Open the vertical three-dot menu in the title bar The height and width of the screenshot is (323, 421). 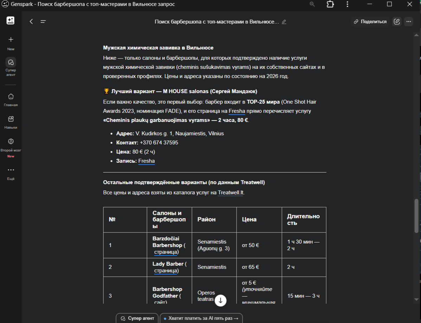tap(348, 4)
